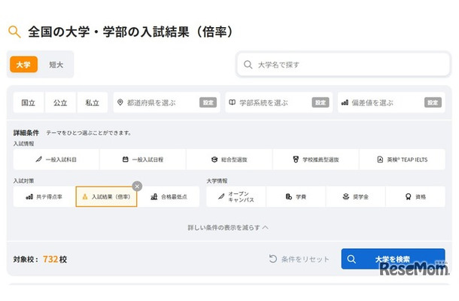Select the 一般入試科目 theme

pos(56,160)
